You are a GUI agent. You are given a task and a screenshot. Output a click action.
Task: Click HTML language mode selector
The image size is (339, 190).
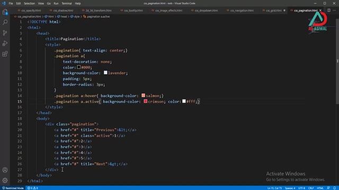pos(320,188)
